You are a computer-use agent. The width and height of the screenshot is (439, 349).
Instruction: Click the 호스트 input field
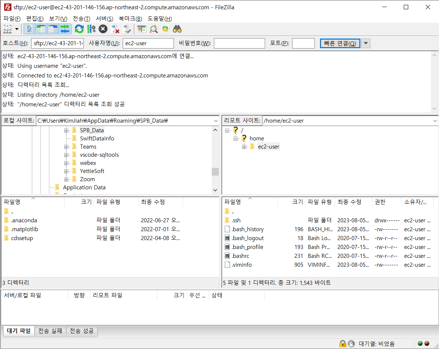pyautogui.click(x=57, y=43)
